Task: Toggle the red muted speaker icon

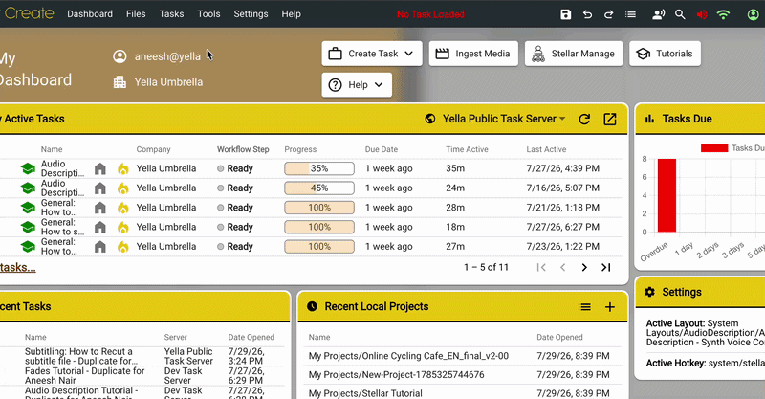Action: click(702, 14)
